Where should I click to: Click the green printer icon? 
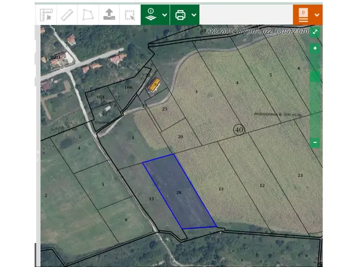pyautogui.click(x=180, y=15)
